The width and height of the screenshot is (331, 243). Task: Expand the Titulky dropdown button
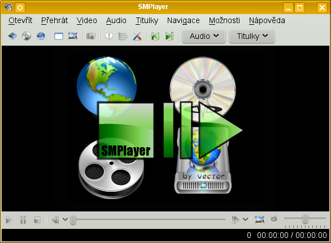(x=252, y=36)
